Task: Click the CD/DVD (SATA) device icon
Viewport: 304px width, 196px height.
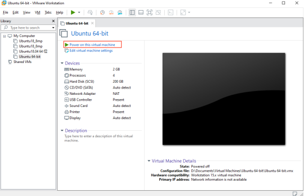Action: click(67, 87)
